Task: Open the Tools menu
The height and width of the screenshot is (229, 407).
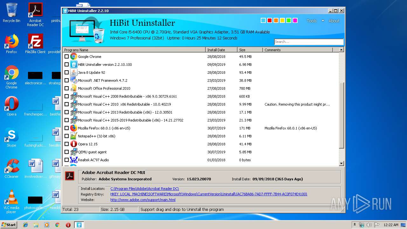Action: click(x=312, y=21)
